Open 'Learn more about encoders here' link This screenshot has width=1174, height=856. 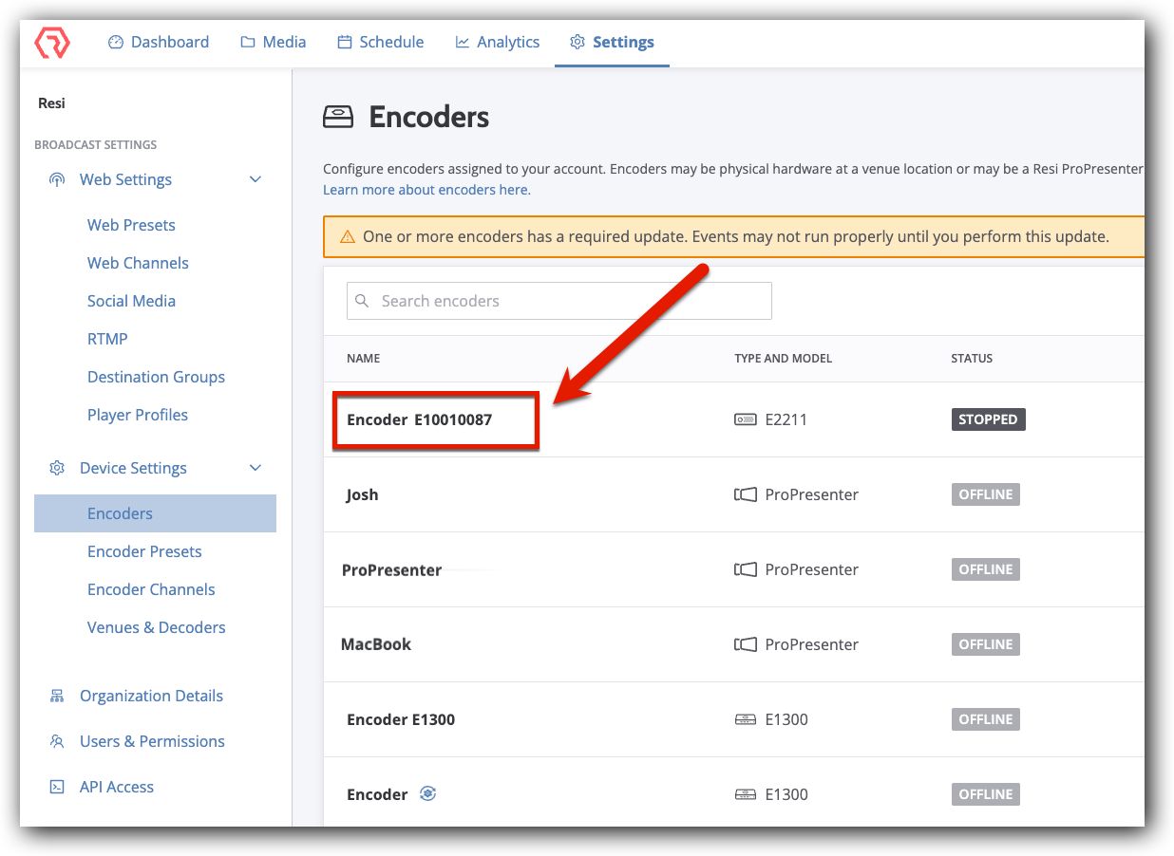pos(426,190)
